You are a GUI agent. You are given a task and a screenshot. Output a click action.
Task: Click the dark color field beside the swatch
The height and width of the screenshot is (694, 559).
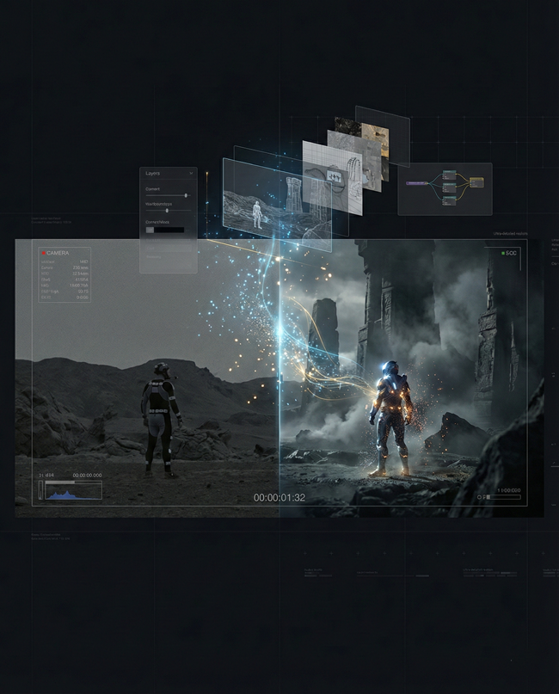[170, 230]
